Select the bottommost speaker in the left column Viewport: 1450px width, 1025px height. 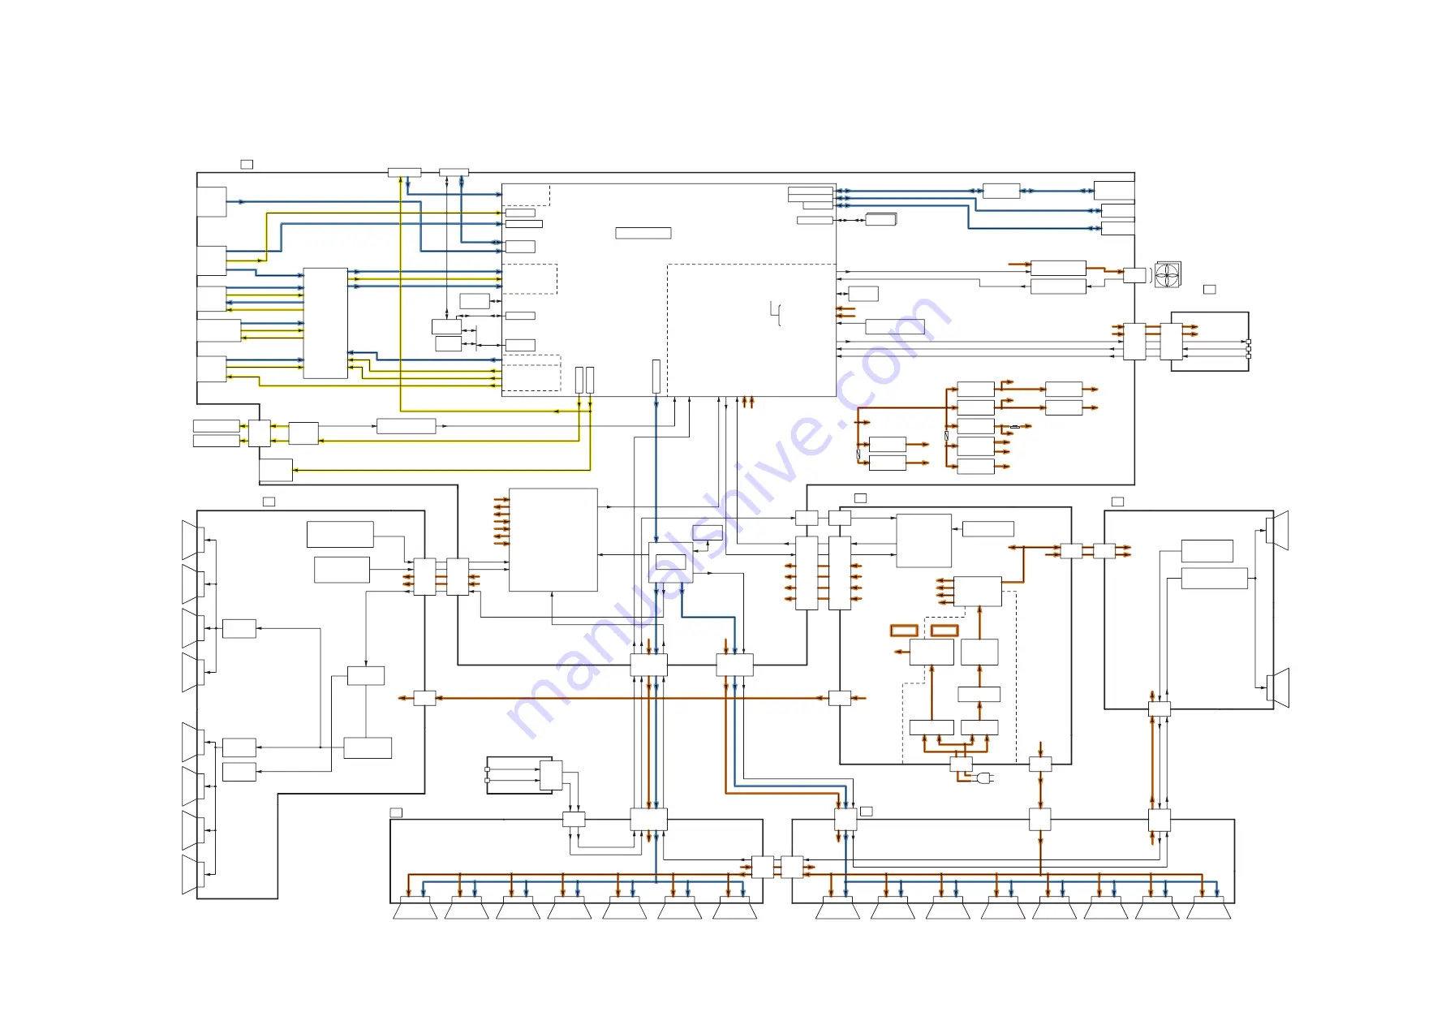click(193, 874)
